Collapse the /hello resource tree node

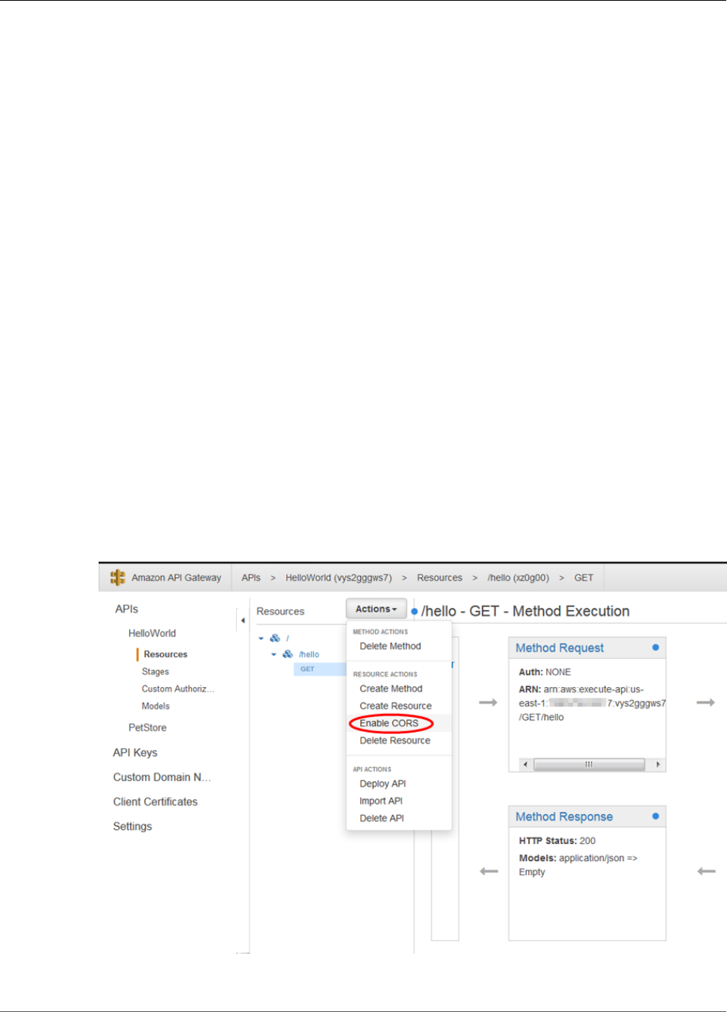[273, 654]
